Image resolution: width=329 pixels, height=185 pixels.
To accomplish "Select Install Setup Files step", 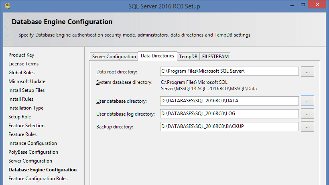I will (x=26, y=90).
